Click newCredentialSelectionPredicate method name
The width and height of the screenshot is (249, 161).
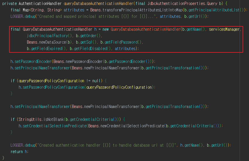[x=132, y=126]
